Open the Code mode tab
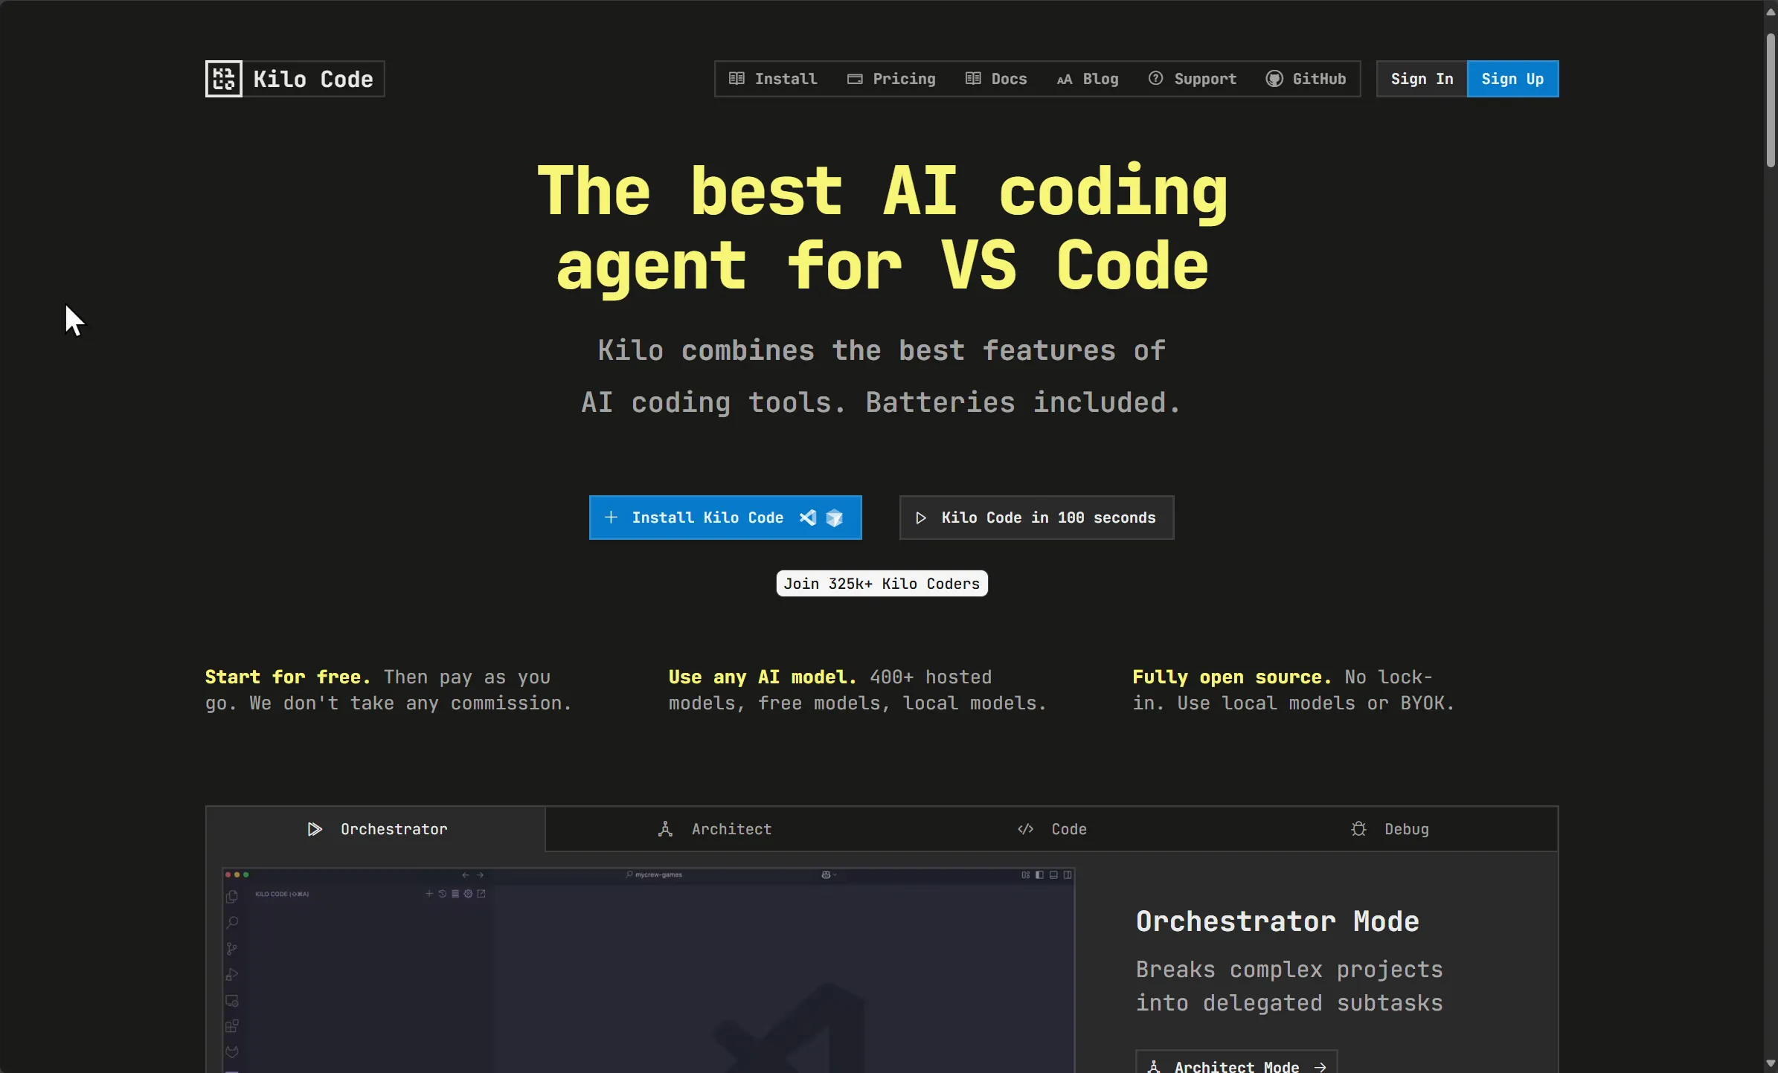The width and height of the screenshot is (1778, 1073). 1052,829
